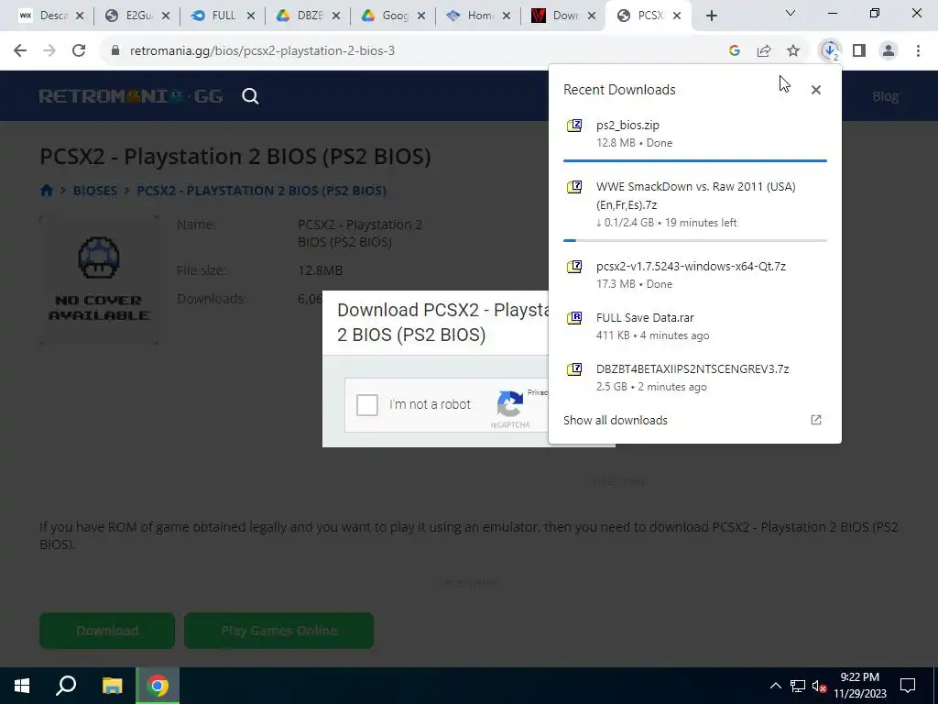Select the WWE SmackDown vs. Raw 2011 download
938x704 pixels.
coord(695,204)
